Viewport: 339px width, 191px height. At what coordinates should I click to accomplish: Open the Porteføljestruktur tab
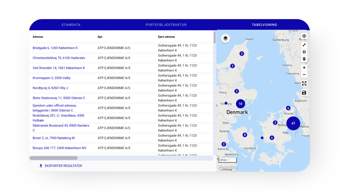pyautogui.click(x=166, y=25)
